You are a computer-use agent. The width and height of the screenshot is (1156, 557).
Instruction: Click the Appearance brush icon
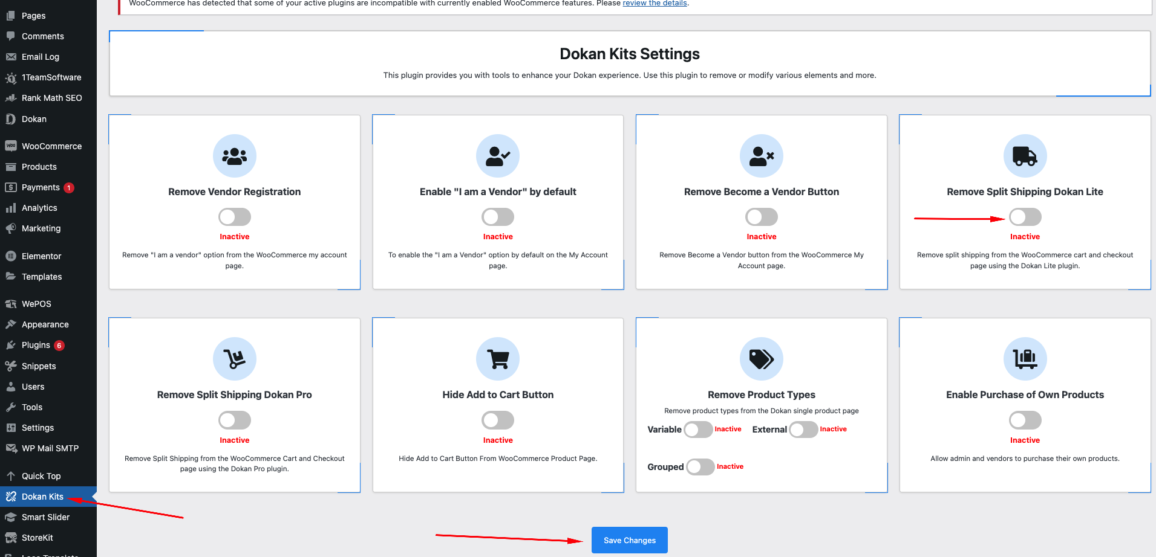coord(11,324)
